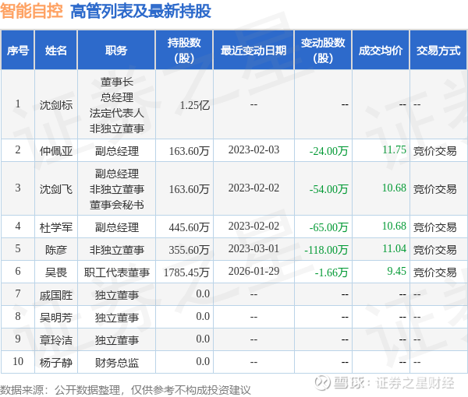Click the 证券之星财经 source label
This screenshot has width=468, height=397.
coord(415,383)
